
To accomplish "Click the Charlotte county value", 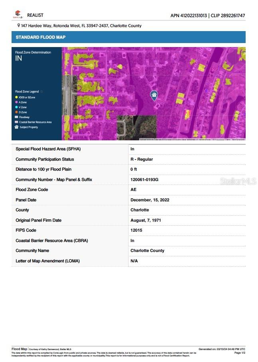I will pos(140,210).
